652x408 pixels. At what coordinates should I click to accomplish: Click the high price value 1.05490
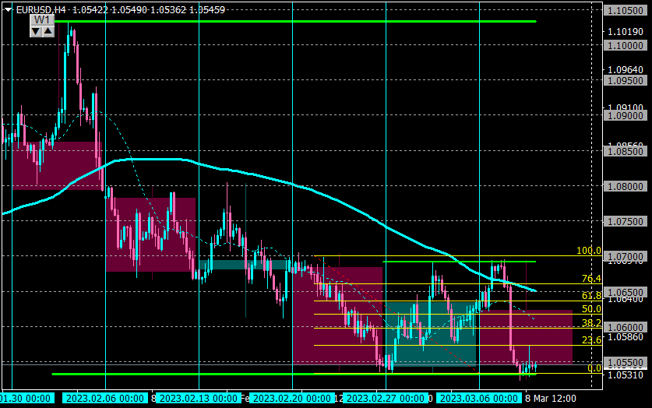pyautogui.click(x=129, y=9)
